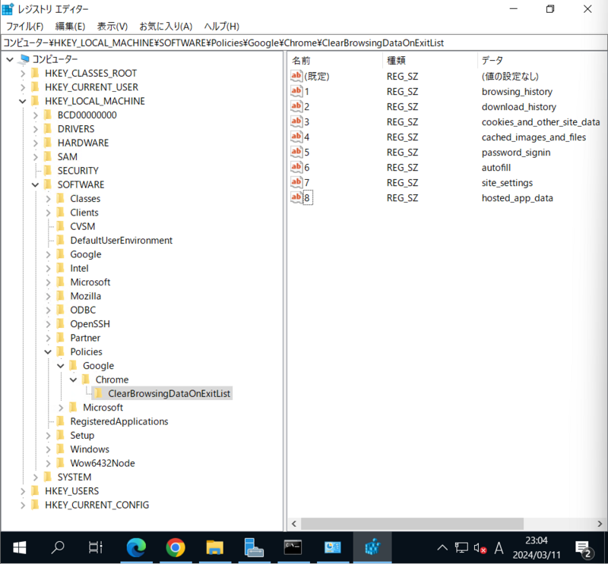Select string value icon for entry 7
The width and height of the screenshot is (608, 564).
click(296, 182)
